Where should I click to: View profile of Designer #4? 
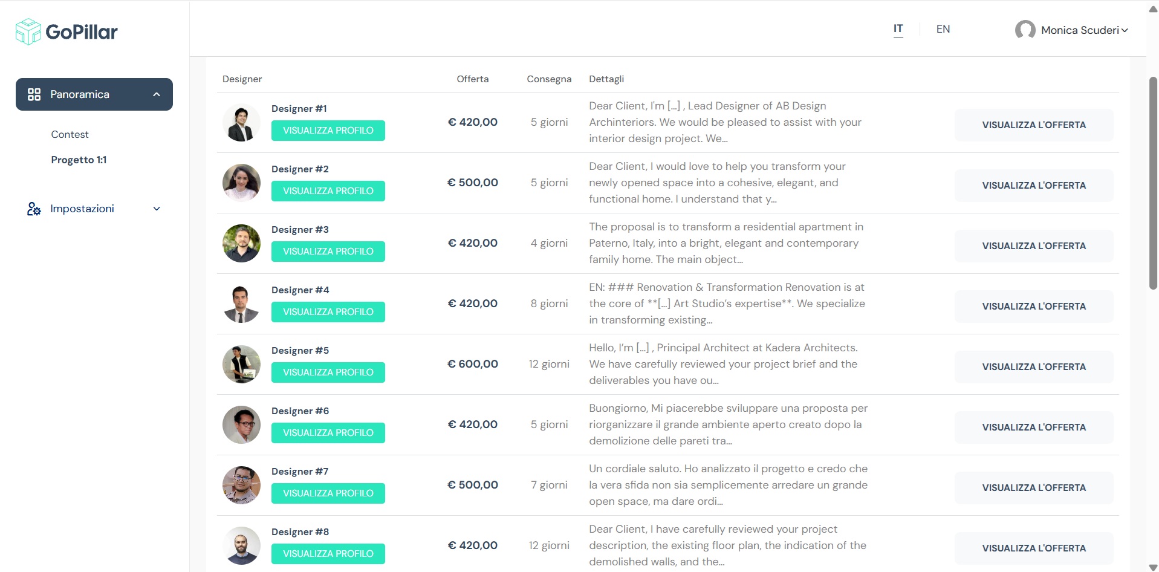[x=328, y=312]
